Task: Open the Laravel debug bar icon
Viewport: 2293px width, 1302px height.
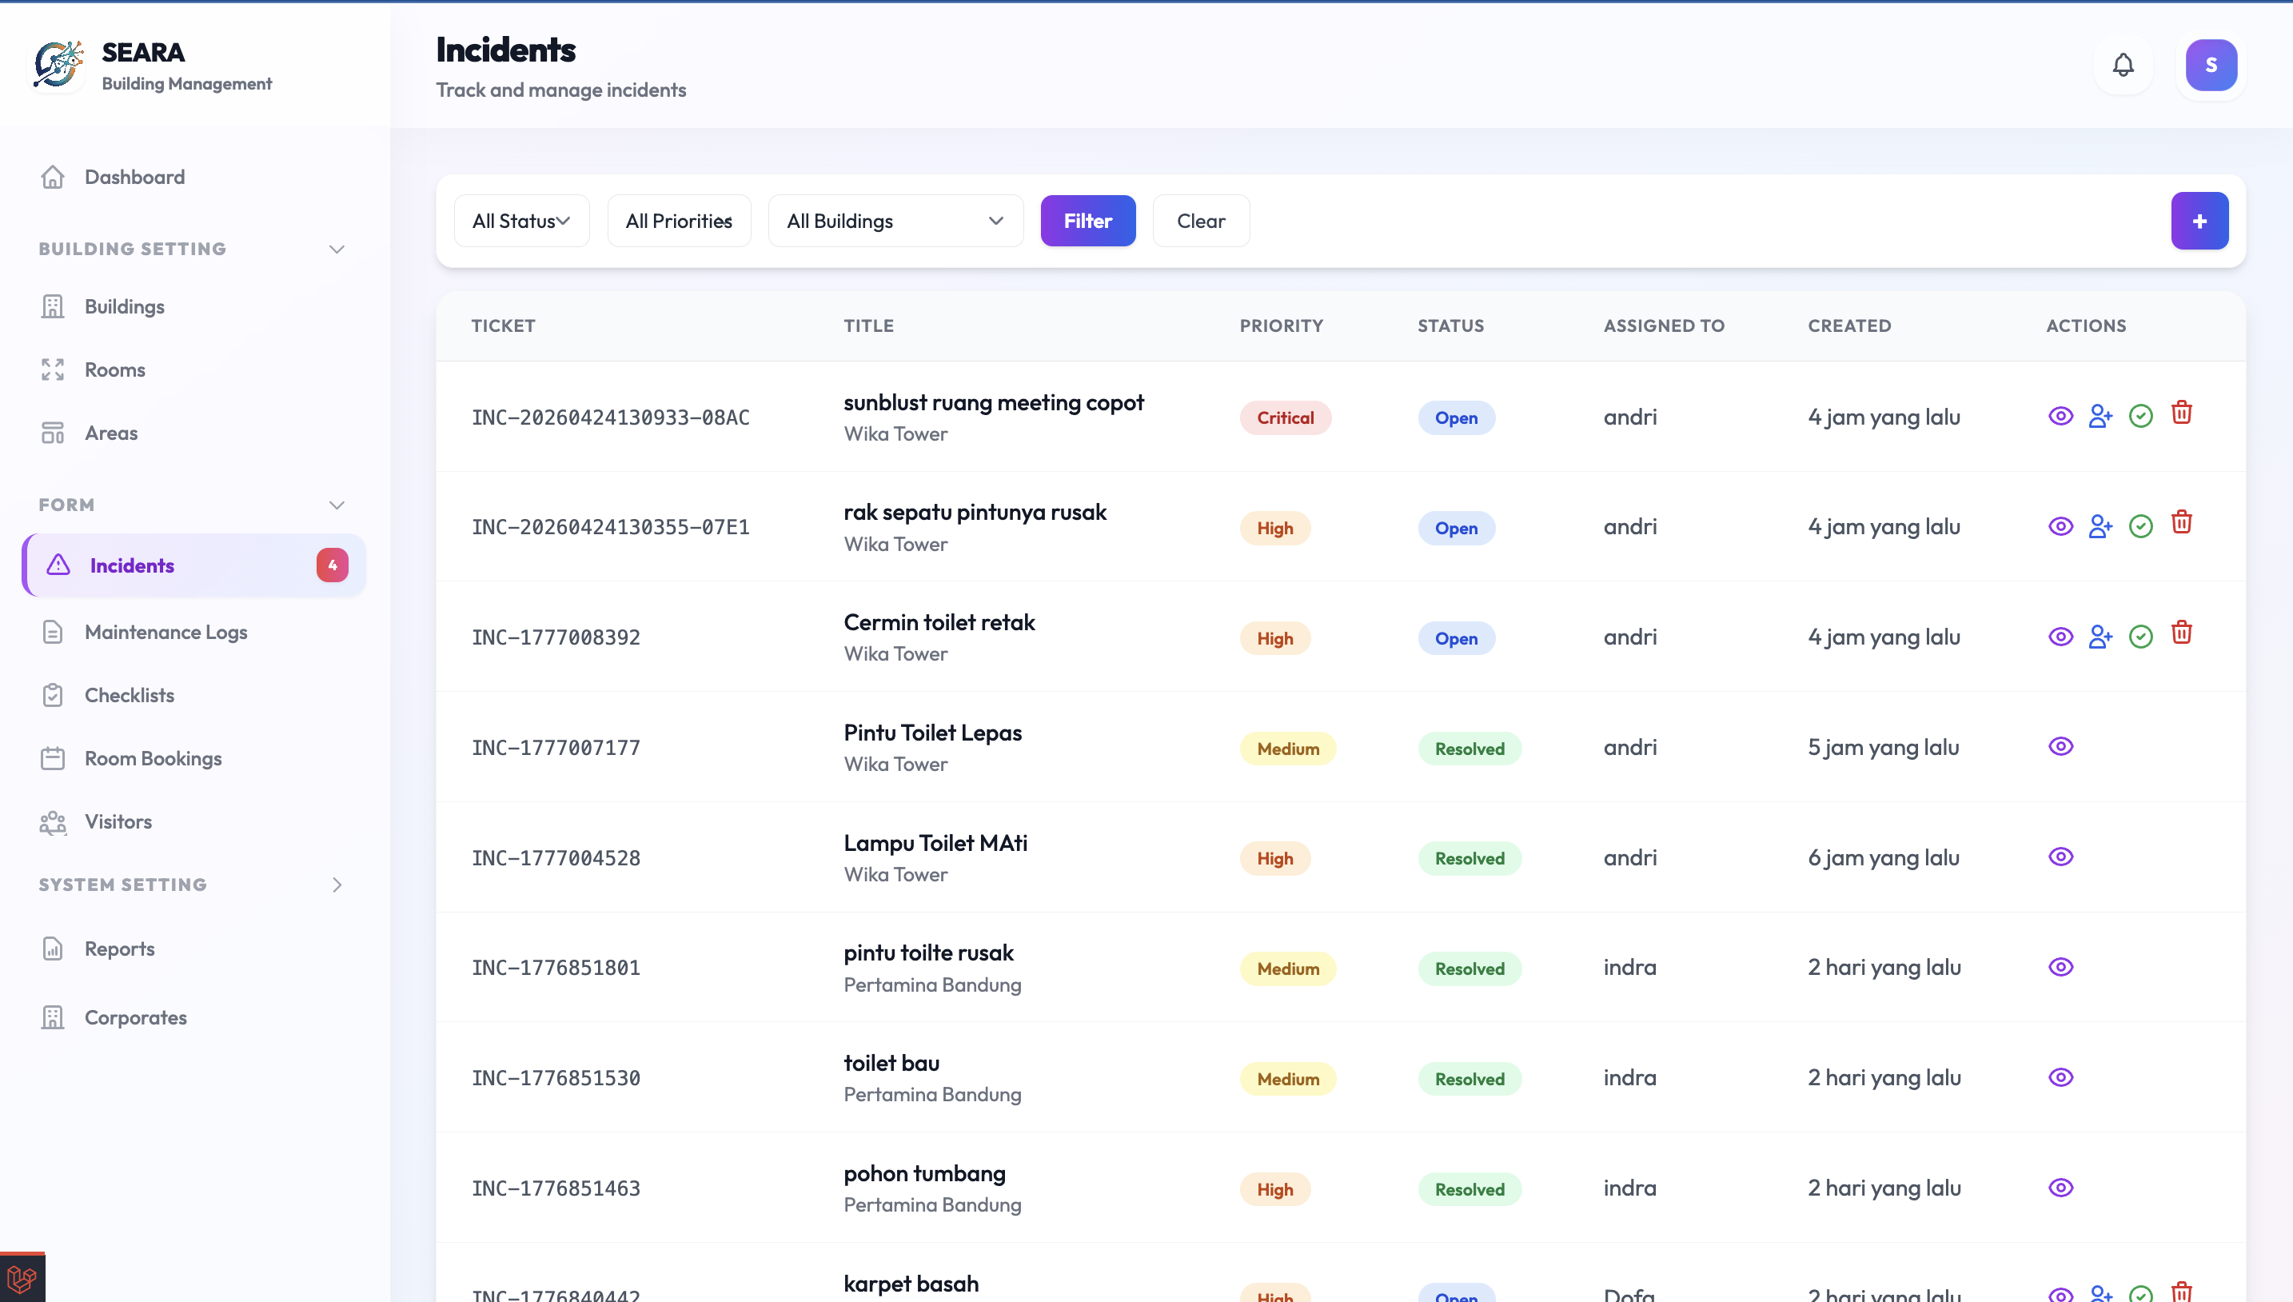Action: tap(22, 1279)
